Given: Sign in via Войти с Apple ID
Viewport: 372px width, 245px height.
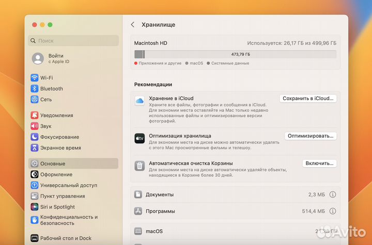Looking at the screenshot, I should [x=59, y=58].
